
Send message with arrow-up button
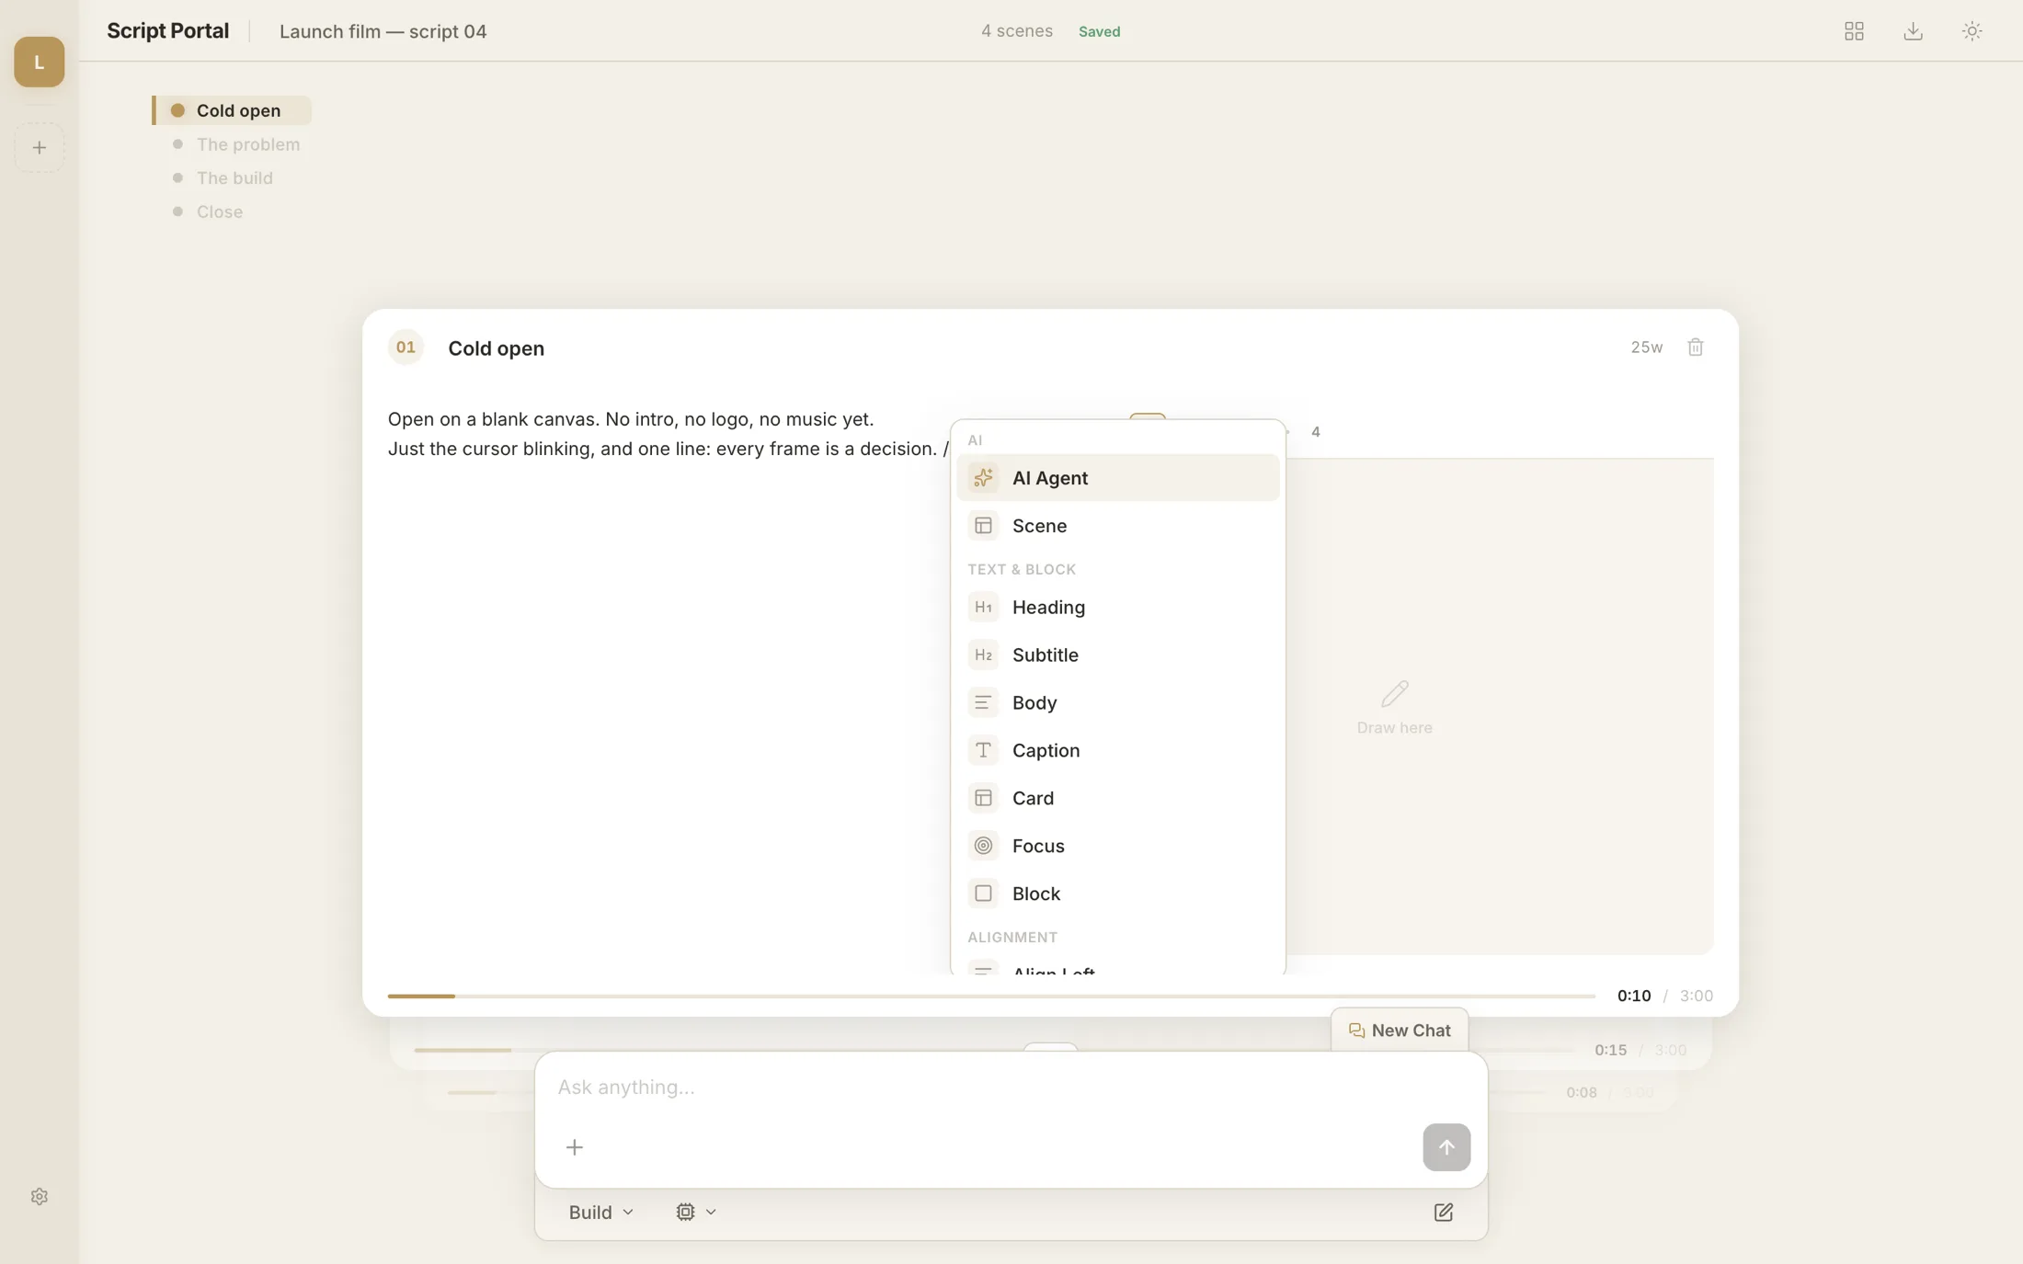coord(1446,1146)
